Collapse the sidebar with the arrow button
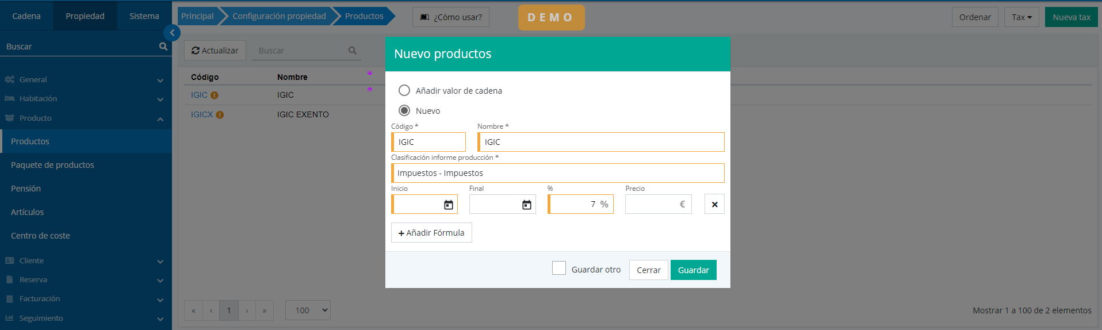1102x330 pixels. click(171, 33)
